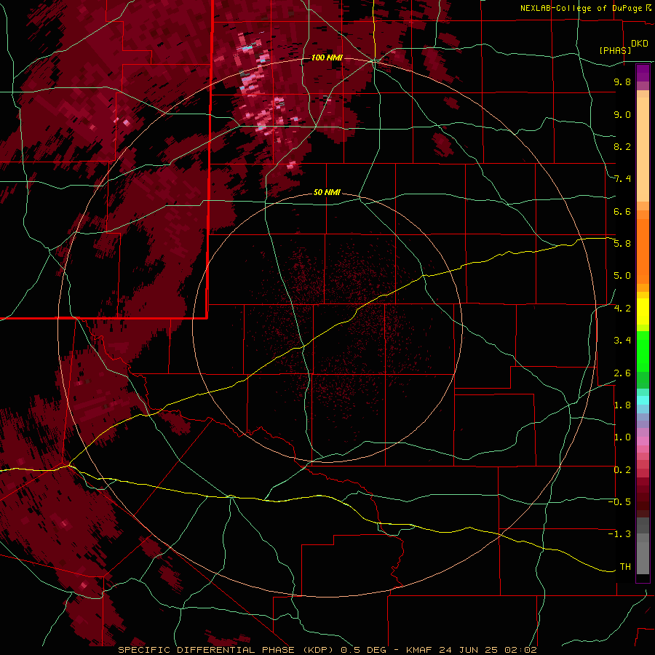This screenshot has width=655, height=655.
Task: Pick the pink segment near the 1.0 value
Action: (x=643, y=441)
